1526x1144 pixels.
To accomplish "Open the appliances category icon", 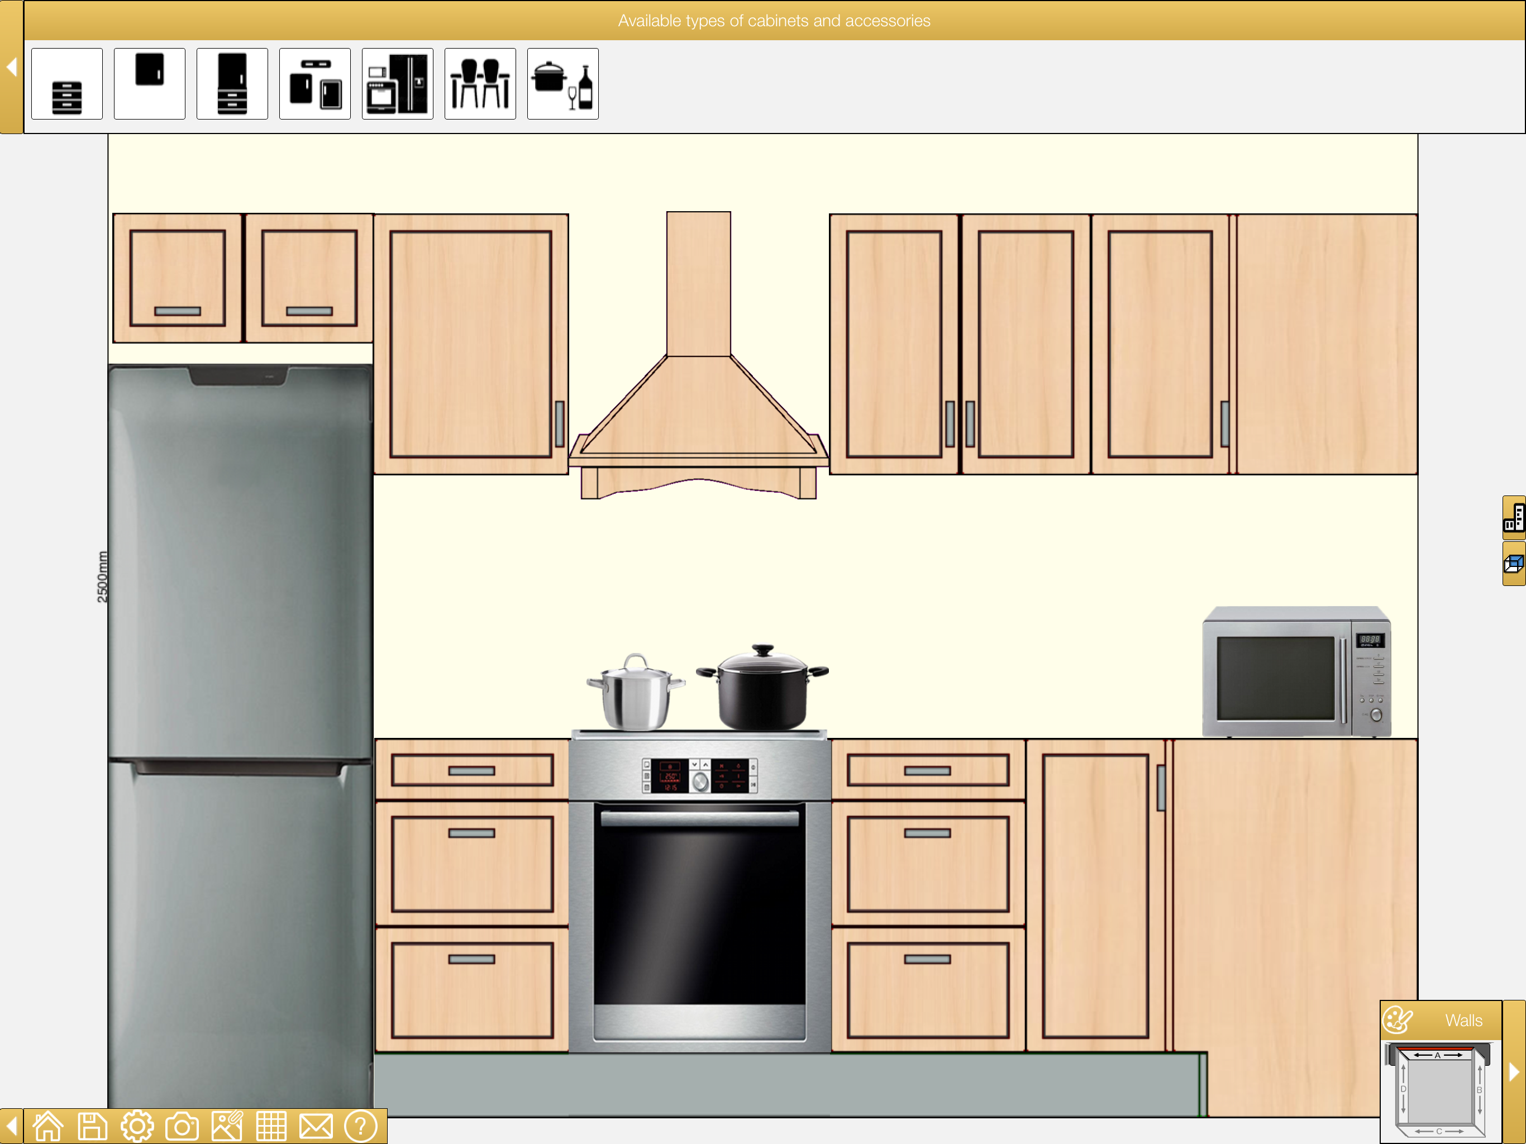I will (x=398, y=84).
